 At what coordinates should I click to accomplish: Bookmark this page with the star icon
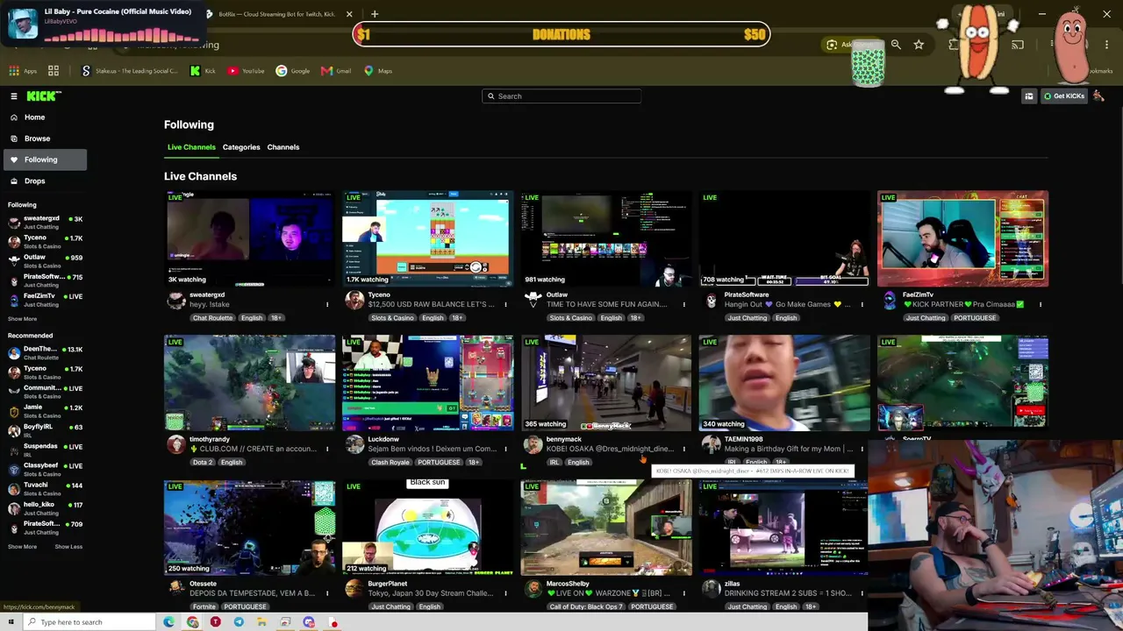point(919,45)
